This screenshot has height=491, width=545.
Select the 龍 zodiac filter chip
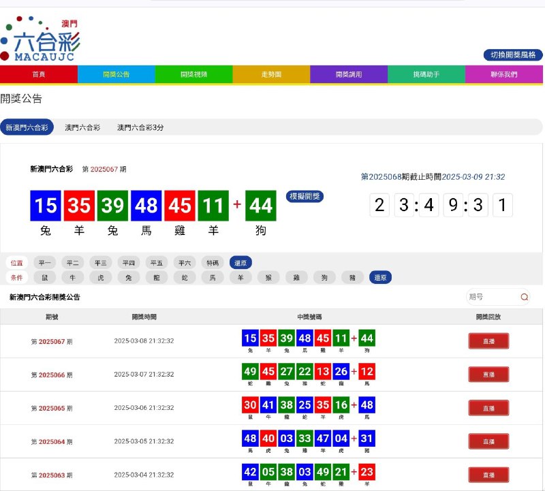pos(157,277)
